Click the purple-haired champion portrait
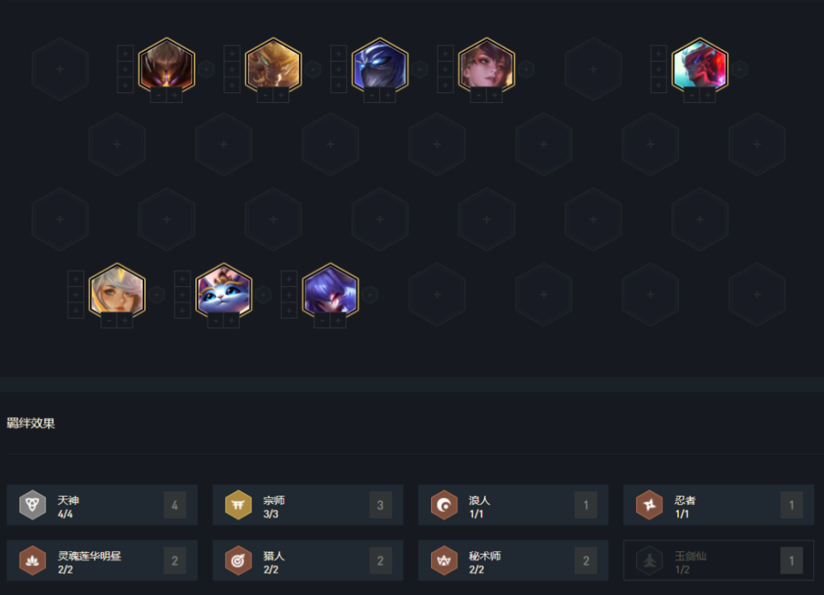 330,291
